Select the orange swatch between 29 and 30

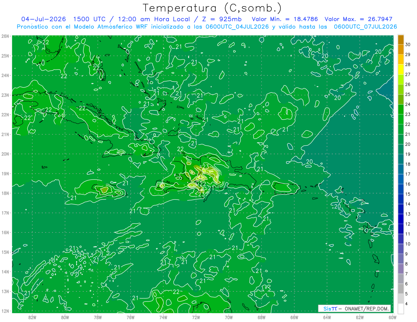(401, 50)
